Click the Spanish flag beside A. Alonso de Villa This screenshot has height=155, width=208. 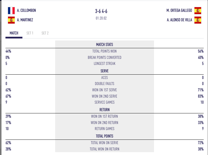tap(197, 20)
